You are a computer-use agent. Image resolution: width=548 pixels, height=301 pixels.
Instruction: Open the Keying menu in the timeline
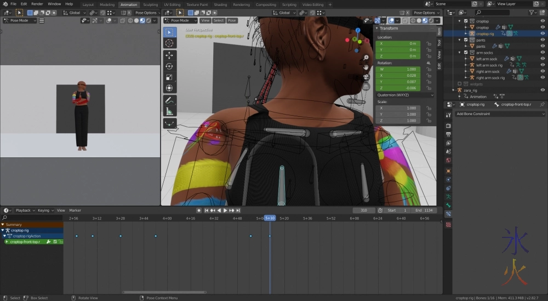(x=44, y=211)
